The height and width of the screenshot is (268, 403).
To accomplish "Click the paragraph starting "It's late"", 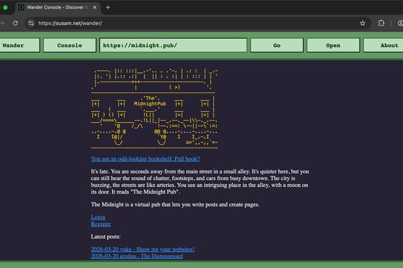I will point(200,182).
